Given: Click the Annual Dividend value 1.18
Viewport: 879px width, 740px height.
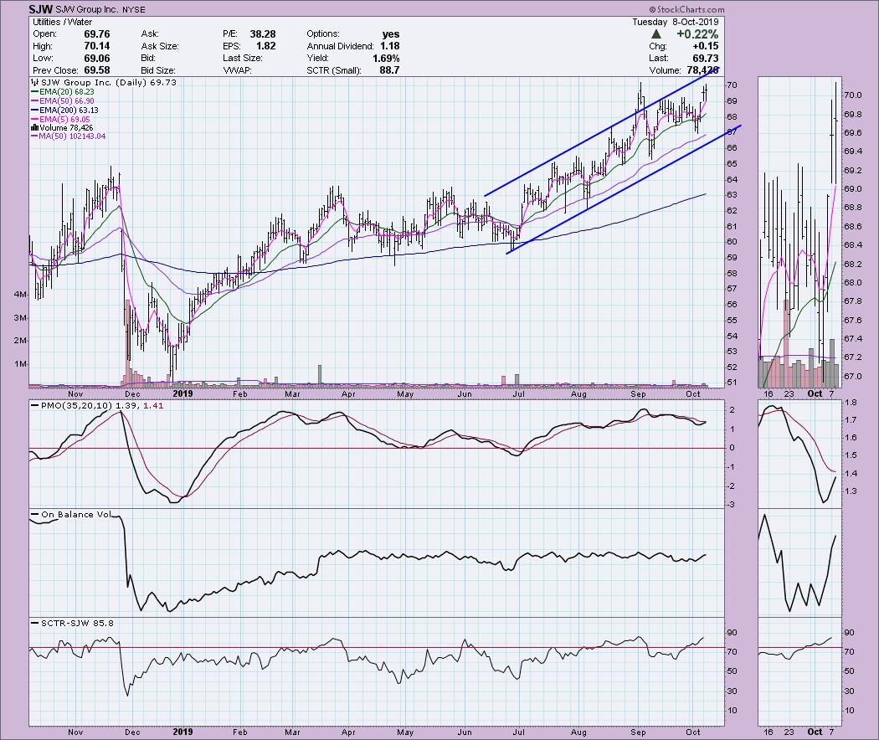Looking at the screenshot, I should [x=389, y=46].
